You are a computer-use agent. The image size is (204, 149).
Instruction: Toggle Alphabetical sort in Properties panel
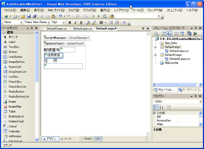coord(161,108)
